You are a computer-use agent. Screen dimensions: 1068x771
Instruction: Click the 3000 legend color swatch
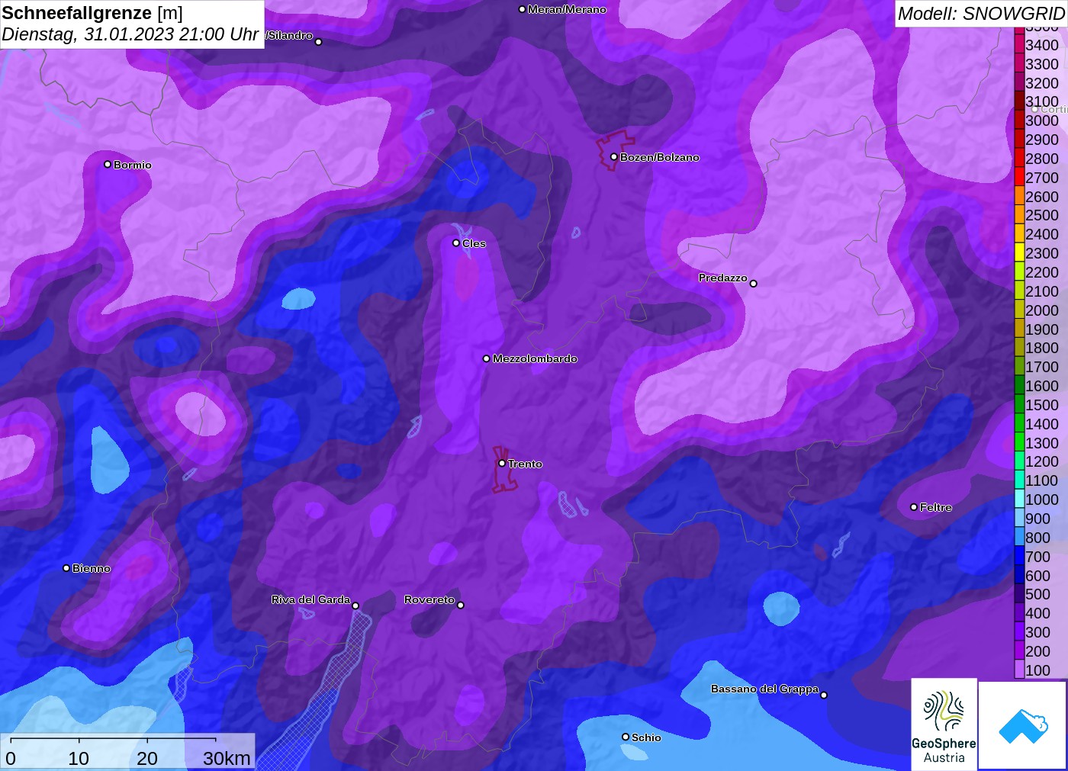[1019, 120]
